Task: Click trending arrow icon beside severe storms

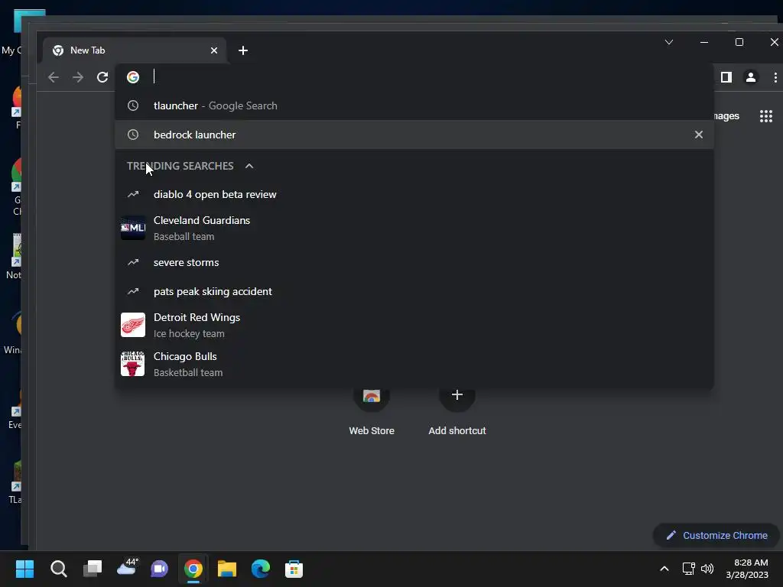Action: pos(133,263)
